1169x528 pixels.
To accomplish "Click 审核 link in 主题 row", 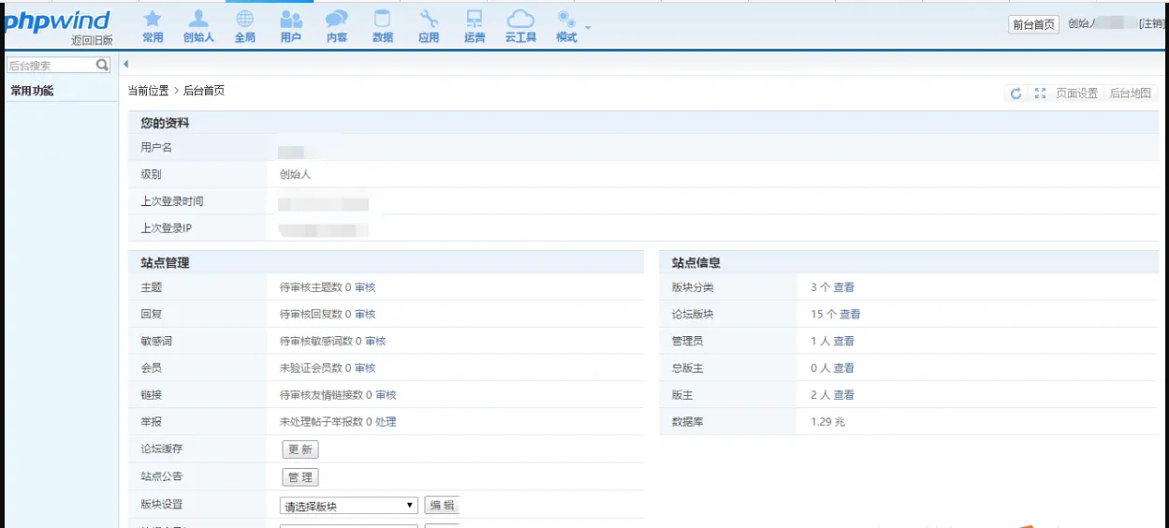I will 365,287.
